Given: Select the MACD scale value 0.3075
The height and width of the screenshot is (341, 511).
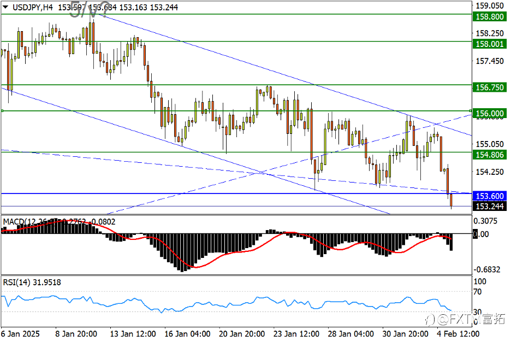Looking at the screenshot, I should [485, 221].
